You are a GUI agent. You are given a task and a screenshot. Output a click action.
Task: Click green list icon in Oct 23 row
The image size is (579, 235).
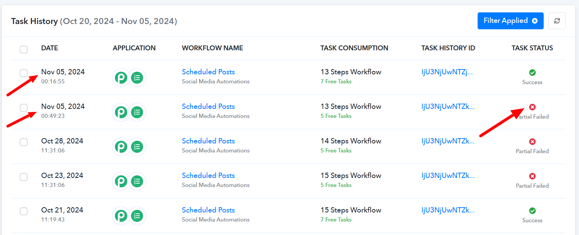click(137, 181)
